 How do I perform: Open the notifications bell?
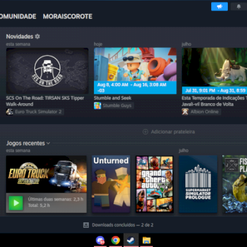238,7
